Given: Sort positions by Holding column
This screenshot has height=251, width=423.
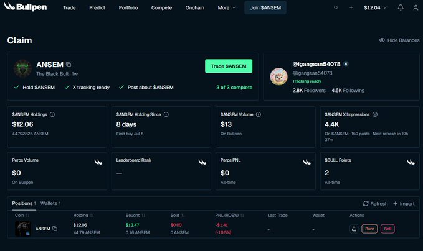Looking at the screenshot, I should [83, 215].
